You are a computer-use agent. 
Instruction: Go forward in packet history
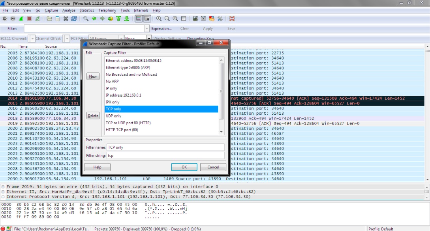(x=102, y=19)
